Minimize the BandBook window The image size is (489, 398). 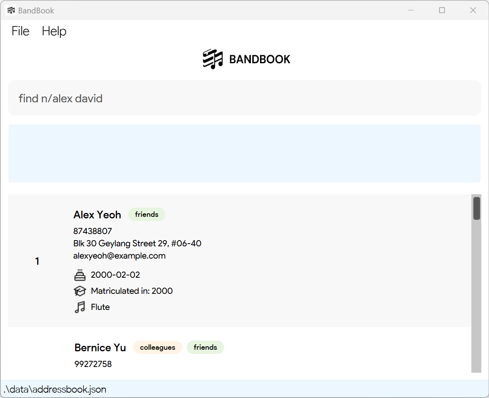411,10
